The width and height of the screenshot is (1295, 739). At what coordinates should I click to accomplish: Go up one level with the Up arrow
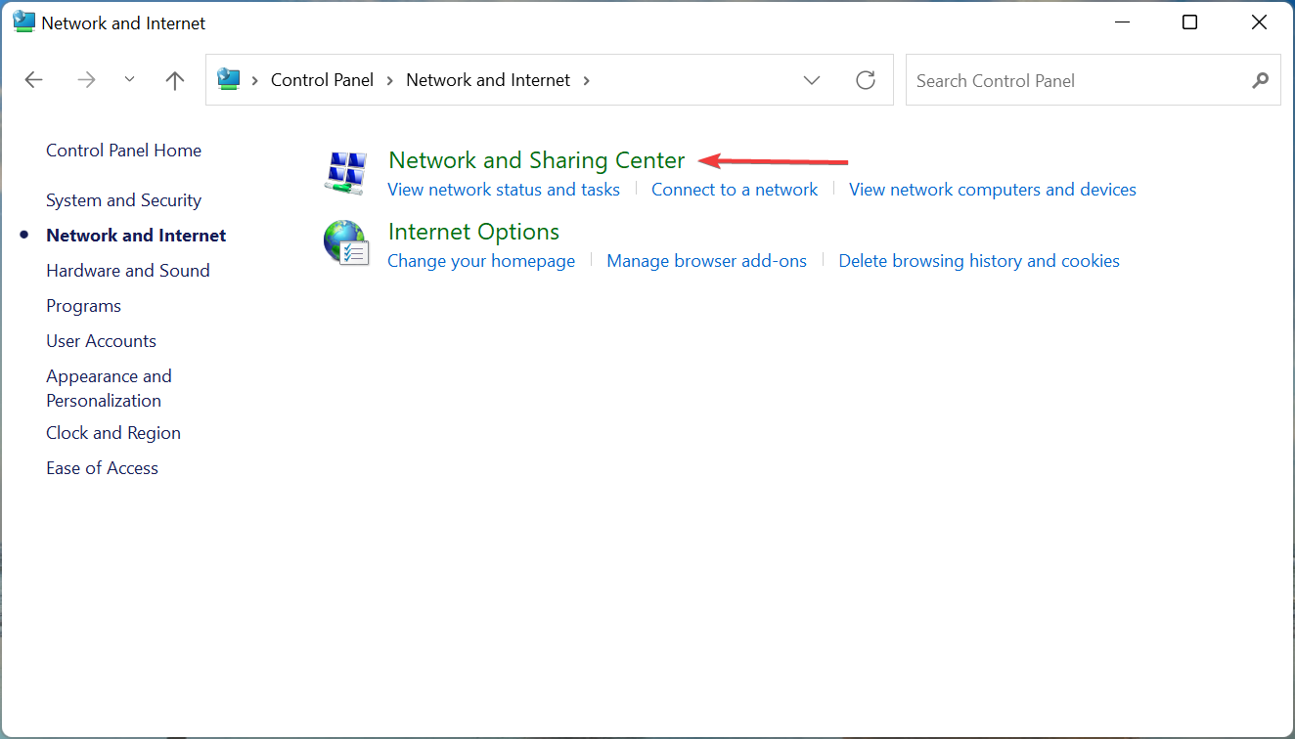click(x=174, y=79)
